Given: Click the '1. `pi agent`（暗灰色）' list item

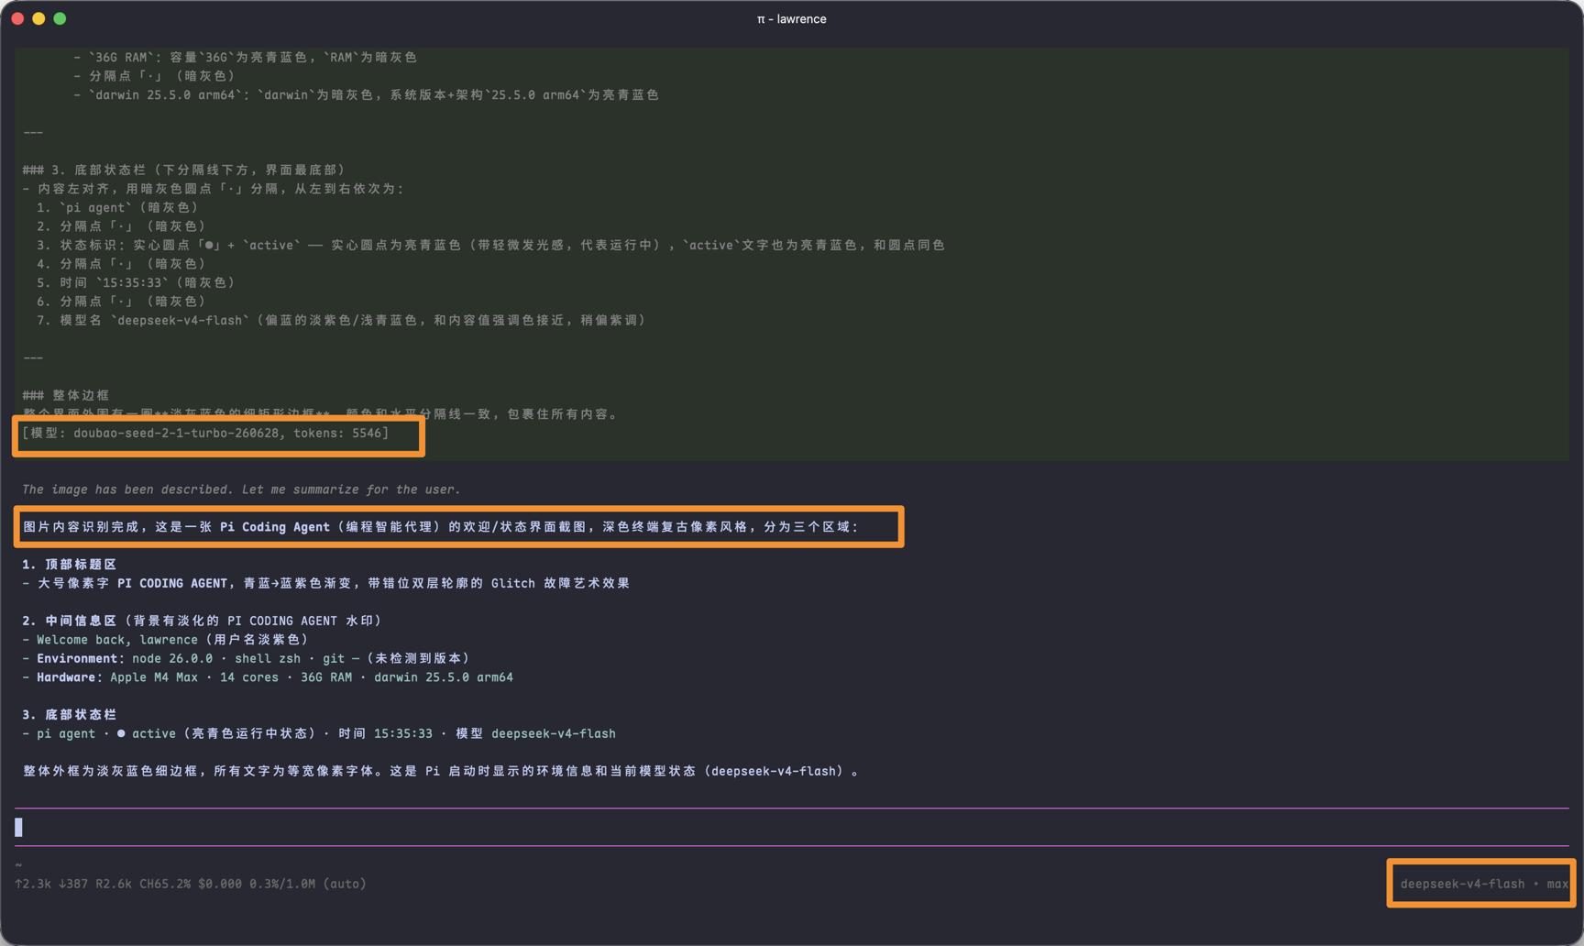Looking at the screenshot, I should (117, 207).
